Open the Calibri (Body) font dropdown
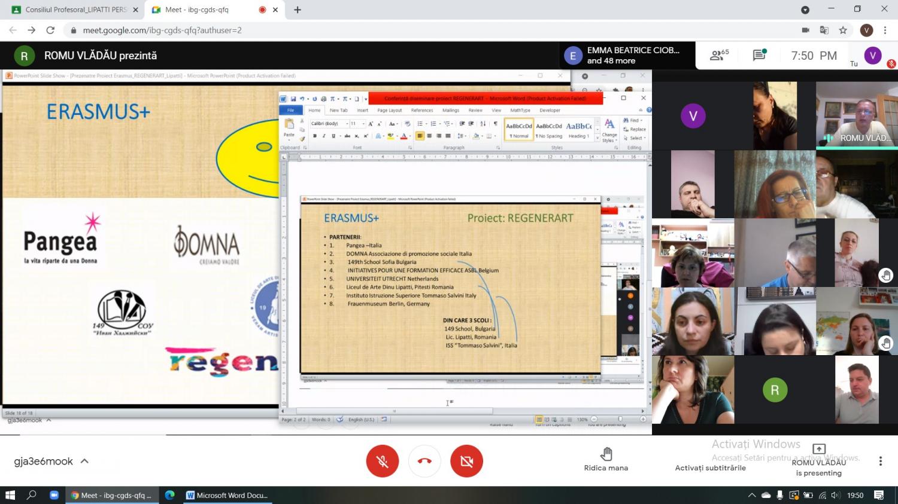 347,124
